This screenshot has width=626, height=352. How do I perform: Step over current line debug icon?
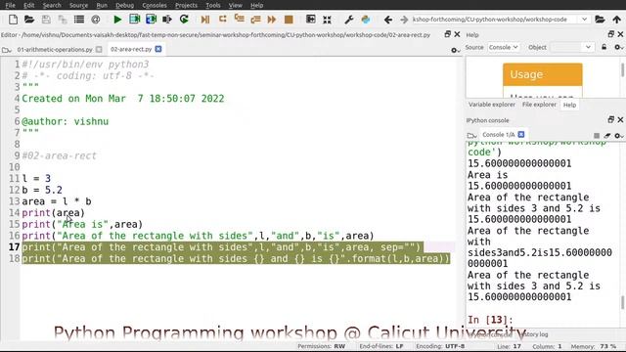click(x=222, y=20)
